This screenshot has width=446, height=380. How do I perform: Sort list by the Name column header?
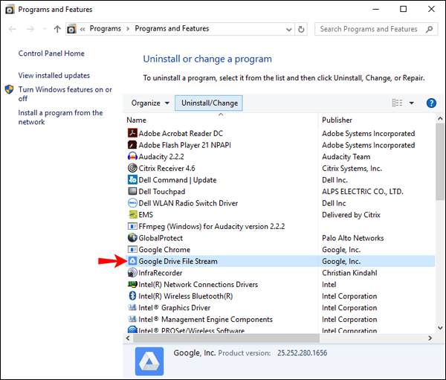pos(220,120)
